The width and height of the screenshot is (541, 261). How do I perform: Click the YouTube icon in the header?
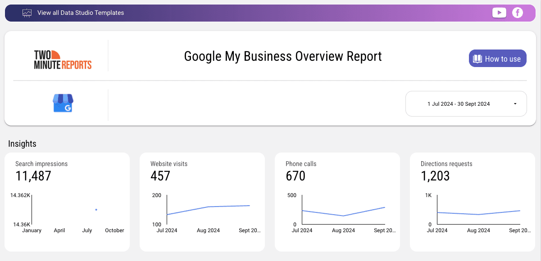pos(499,13)
